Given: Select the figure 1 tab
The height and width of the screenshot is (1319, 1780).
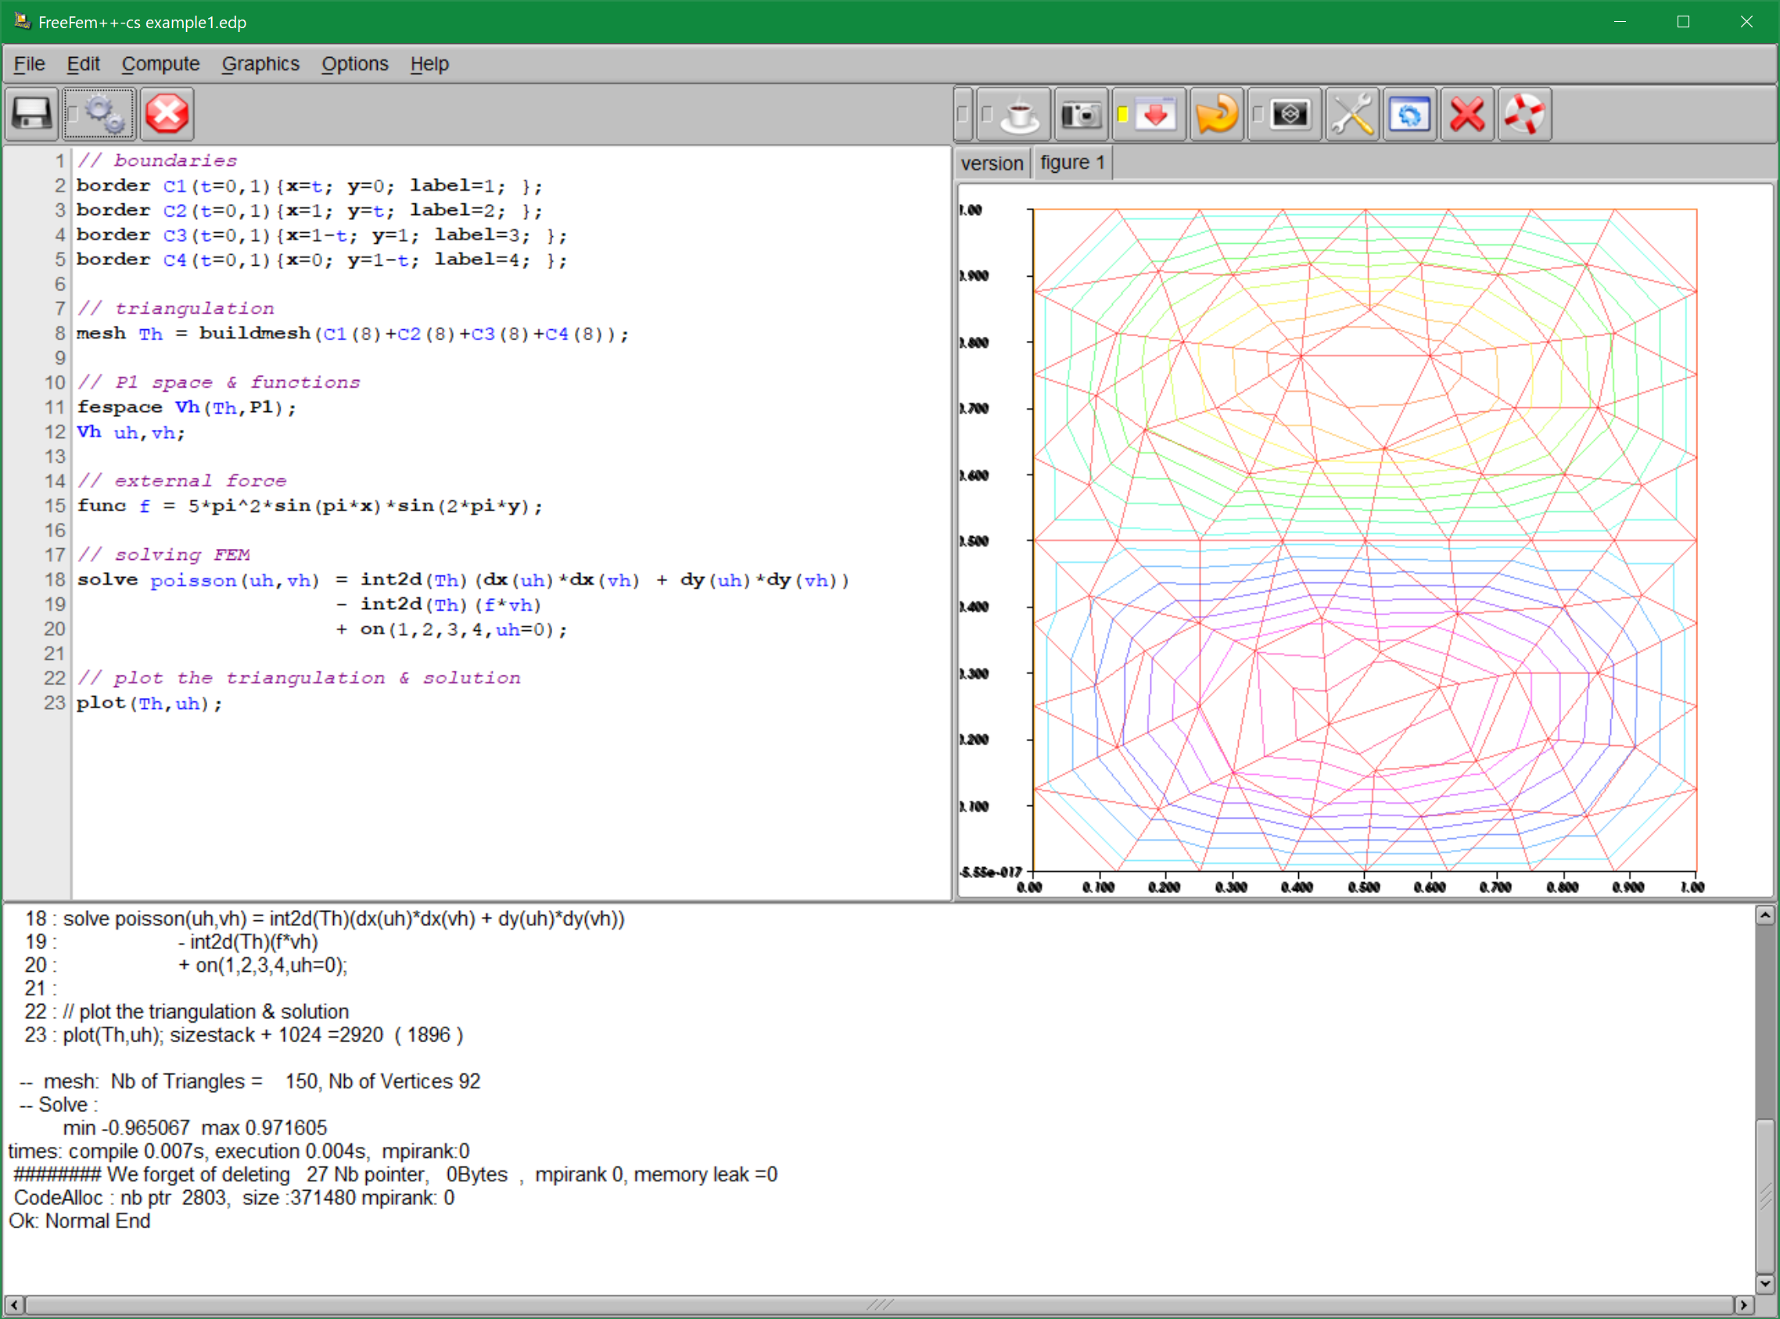Looking at the screenshot, I should coord(1071,163).
